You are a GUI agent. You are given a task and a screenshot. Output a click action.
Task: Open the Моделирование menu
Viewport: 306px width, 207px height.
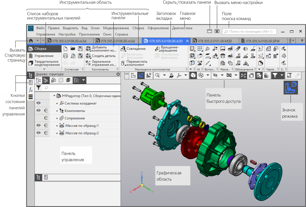(x=116, y=28)
